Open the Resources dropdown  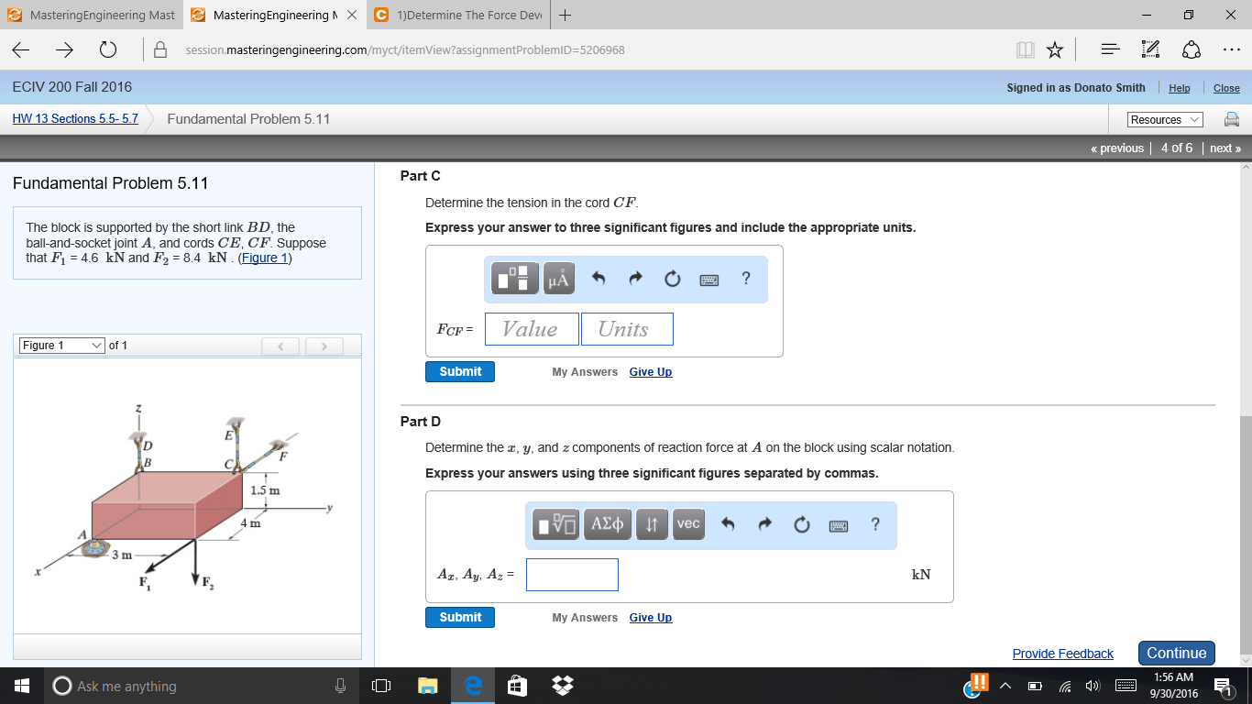click(1163, 119)
